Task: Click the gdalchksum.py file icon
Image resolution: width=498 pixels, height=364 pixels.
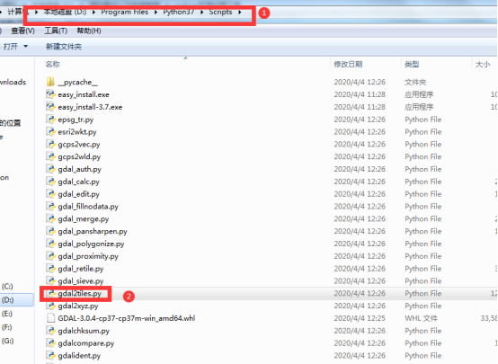Action: (x=50, y=331)
